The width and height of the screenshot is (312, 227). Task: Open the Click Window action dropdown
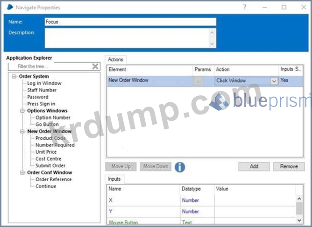(x=274, y=81)
